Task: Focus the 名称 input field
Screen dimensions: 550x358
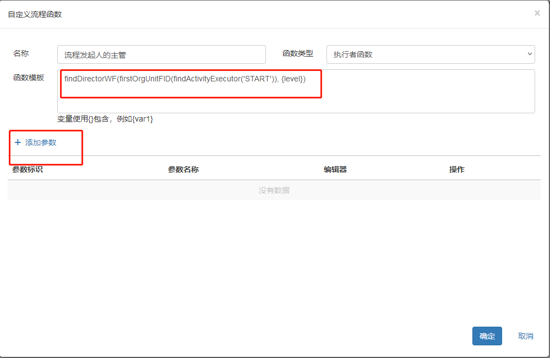Action: pos(161,54)
